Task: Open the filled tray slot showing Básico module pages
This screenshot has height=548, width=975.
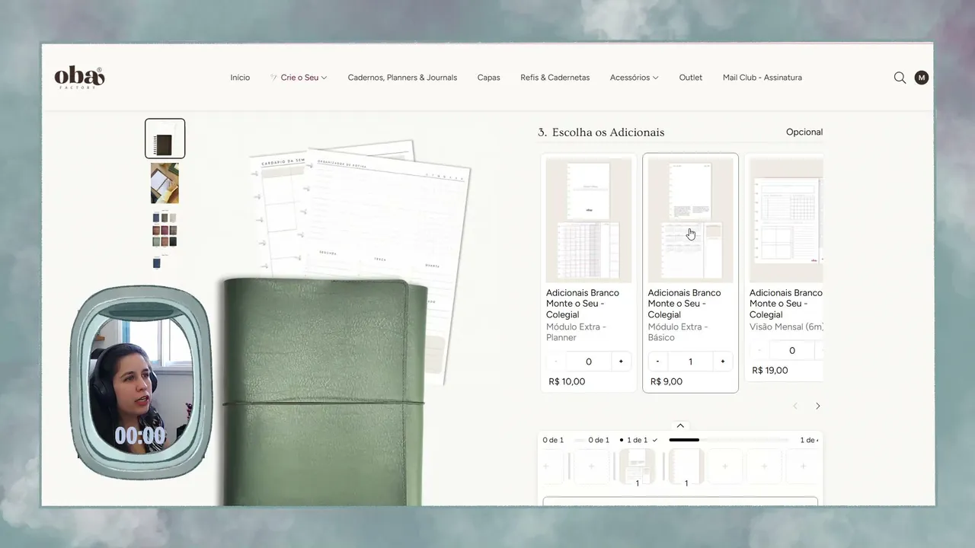Action: 638,467
